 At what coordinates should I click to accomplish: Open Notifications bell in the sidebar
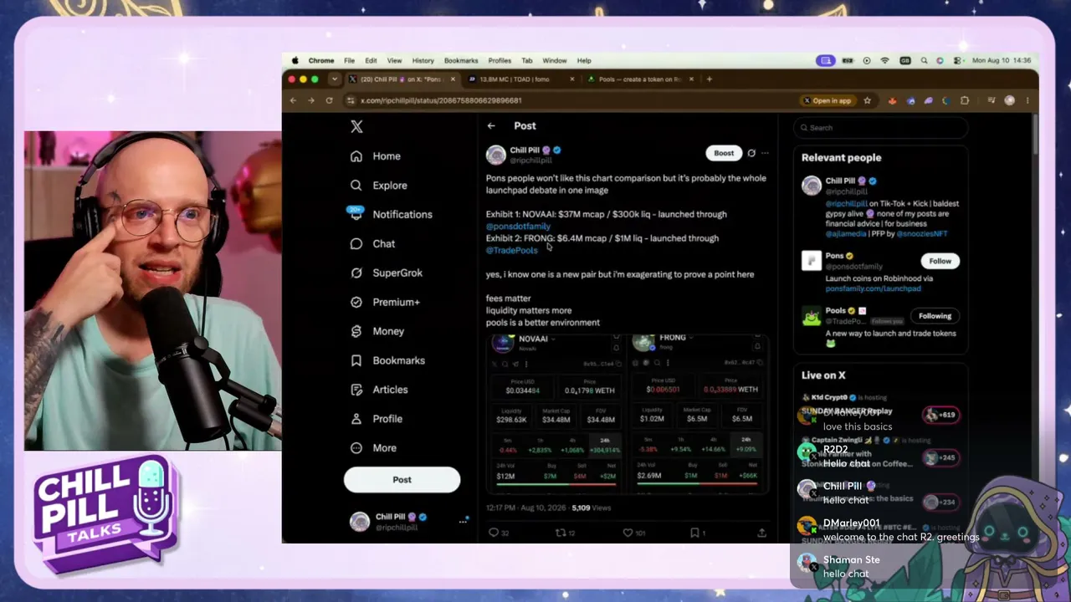[356, 214]
